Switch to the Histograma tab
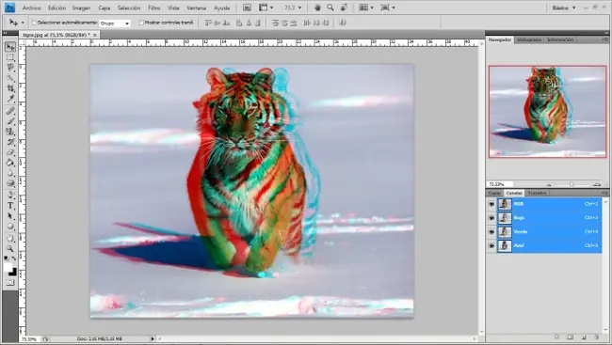612x345 pixels. pyautogui.click(x=529, y=39)
